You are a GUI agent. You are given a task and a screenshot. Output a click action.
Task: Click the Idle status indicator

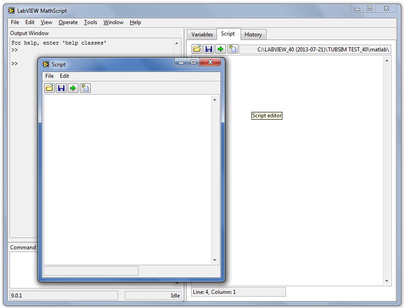(153, 295)
